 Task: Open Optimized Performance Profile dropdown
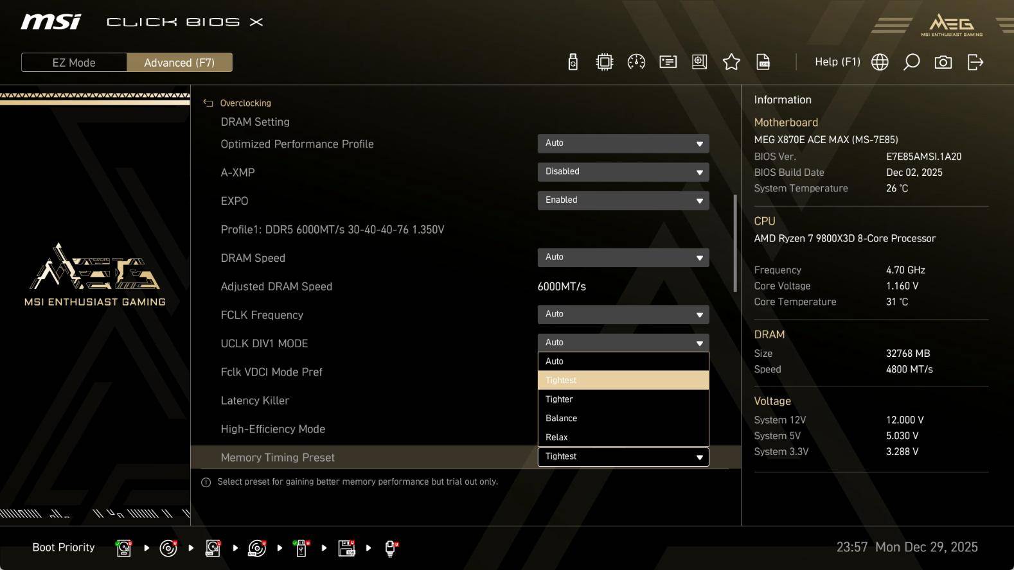623,143
